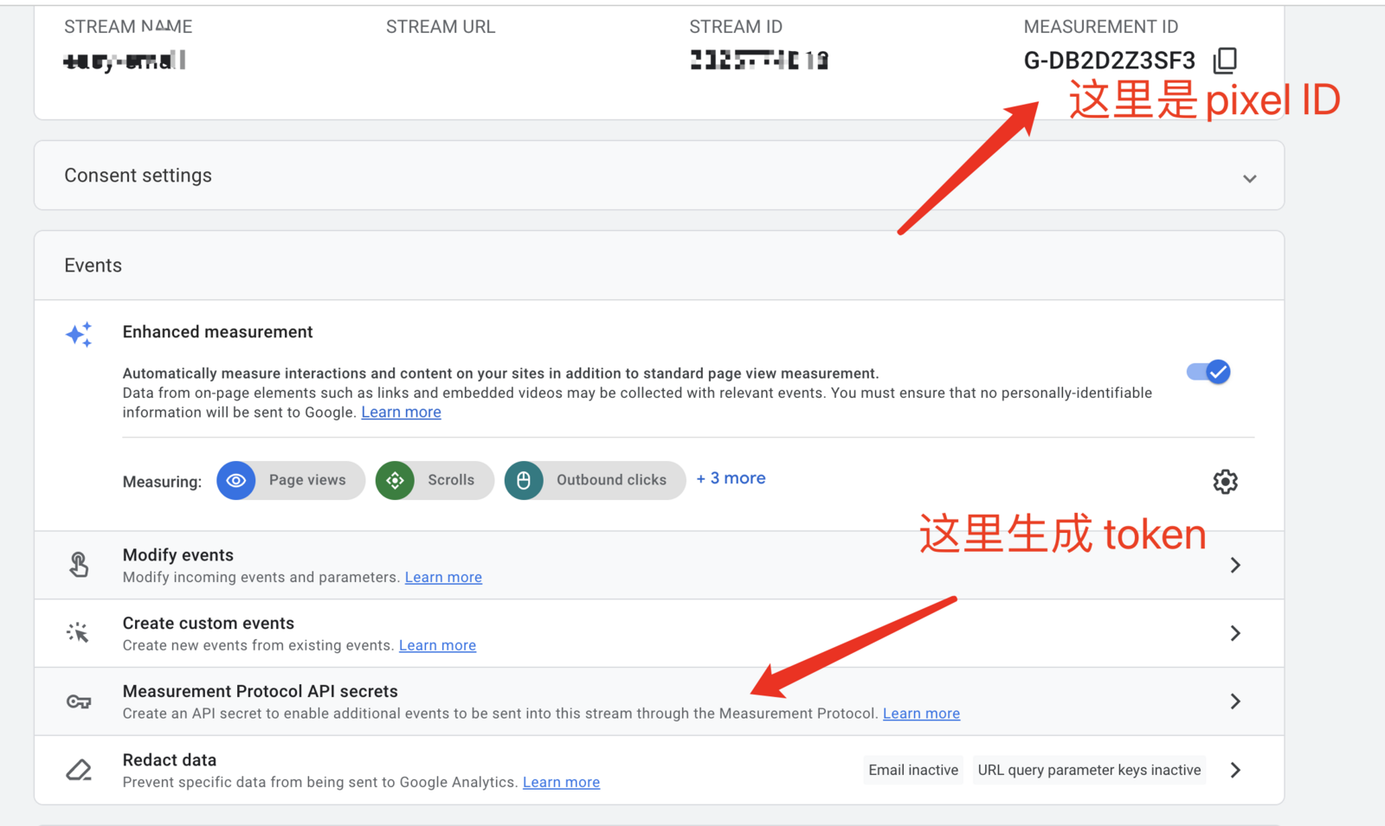Click URL query parameter keys inactive chip
The width and height of the screenshot is (1385, 826).
coord(1089,770)
